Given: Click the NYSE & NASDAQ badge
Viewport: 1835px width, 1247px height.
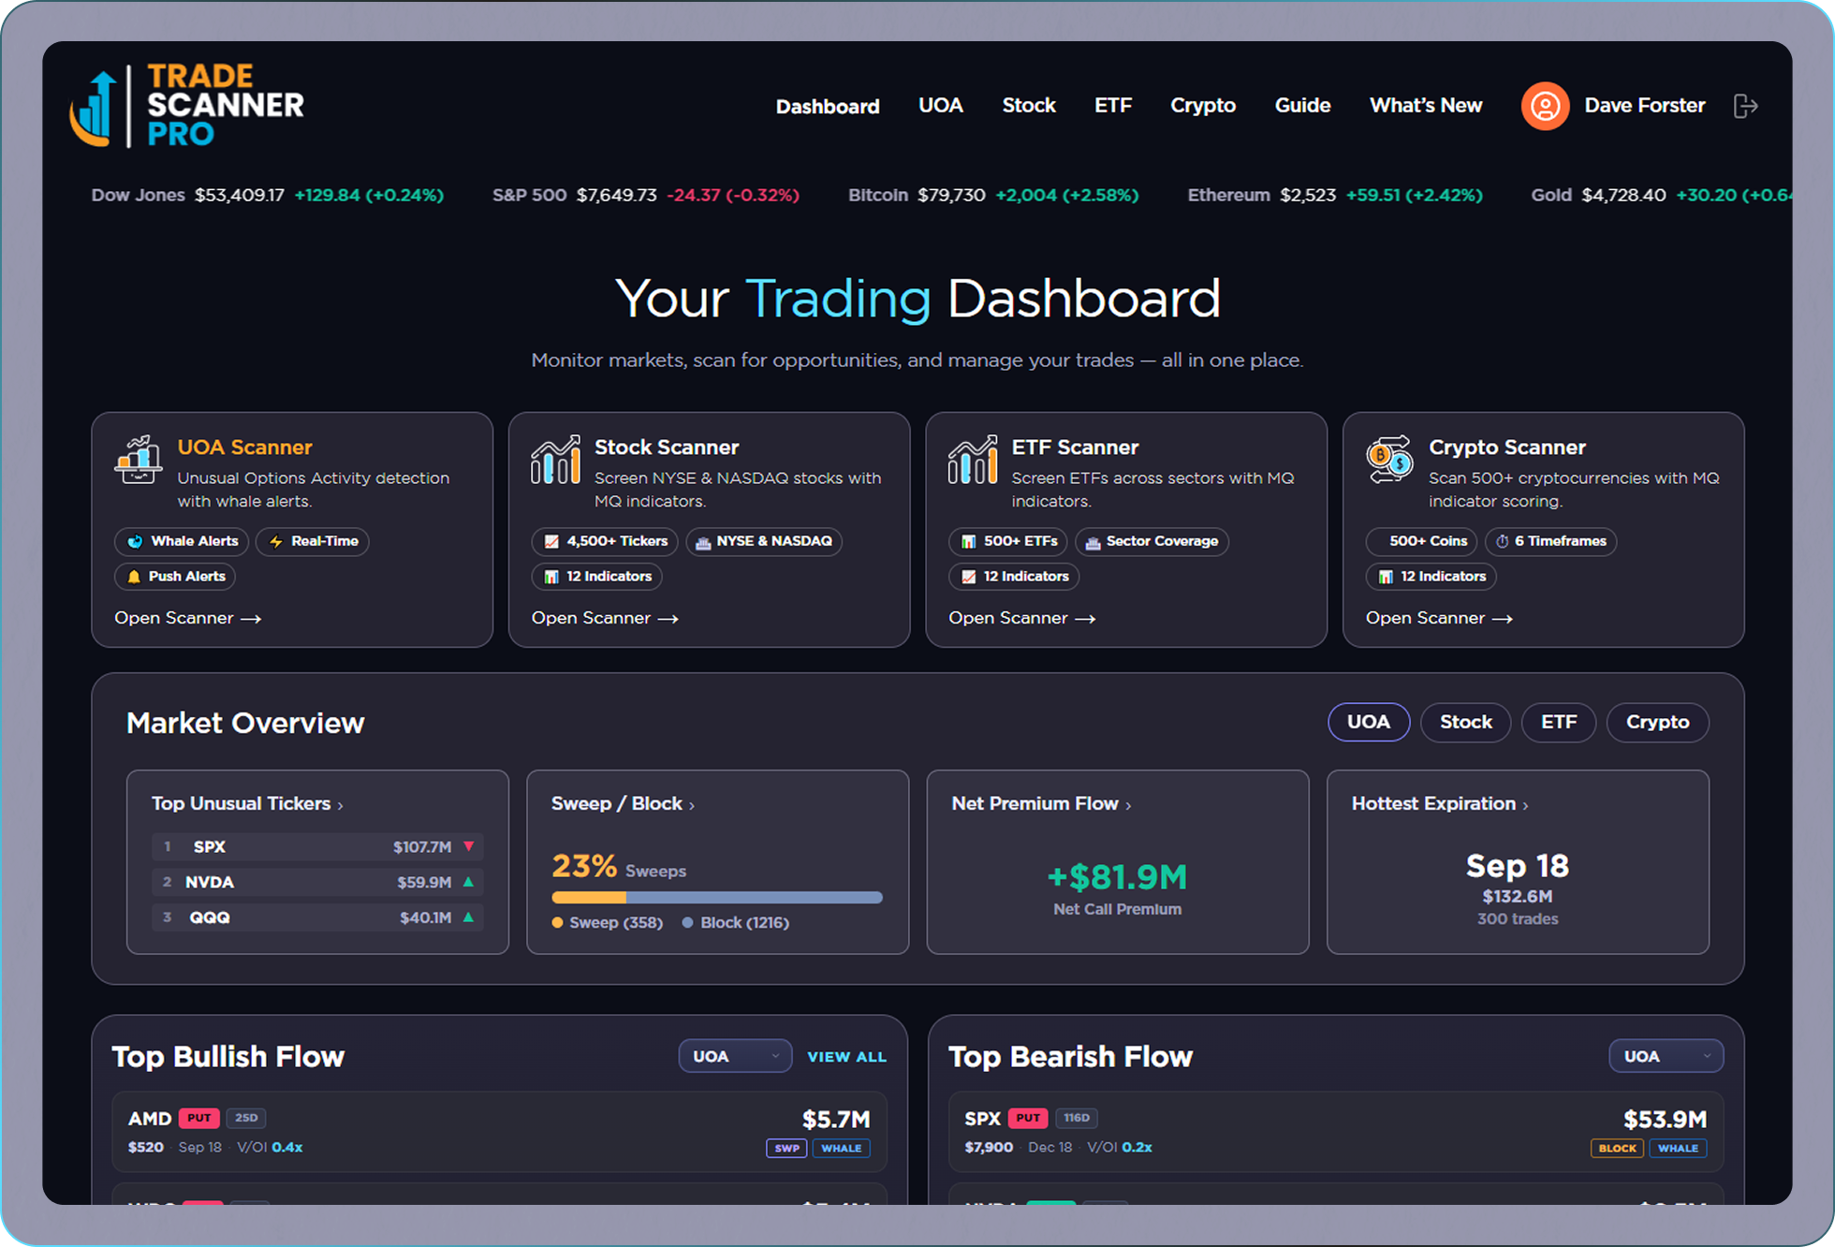Looking at the screenshot, I should (x=764, y=541).
